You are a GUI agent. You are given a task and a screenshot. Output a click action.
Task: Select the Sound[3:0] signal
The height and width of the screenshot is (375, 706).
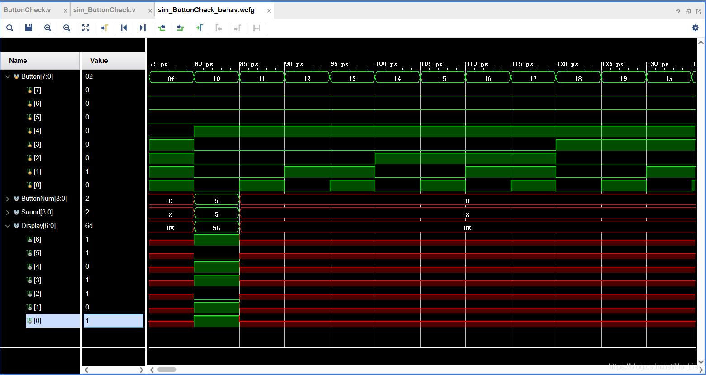[37, 212]
